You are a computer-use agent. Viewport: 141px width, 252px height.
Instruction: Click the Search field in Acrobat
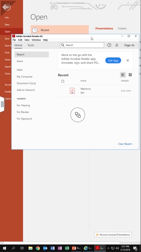click(x=82, y=45)
